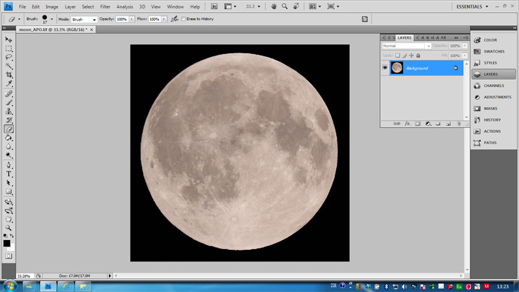Open the History panel from the dock
519x292 pixels.
tap(492, 120)
